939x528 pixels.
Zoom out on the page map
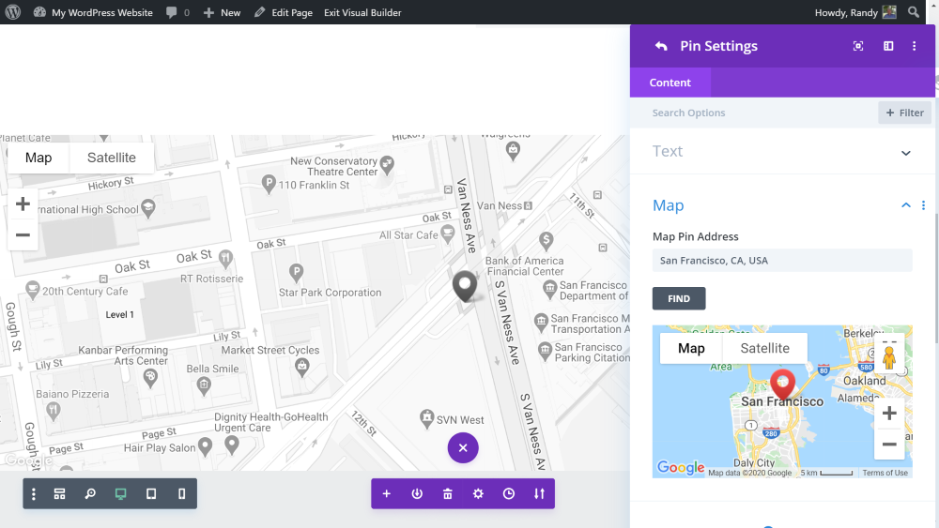(23, 235)
